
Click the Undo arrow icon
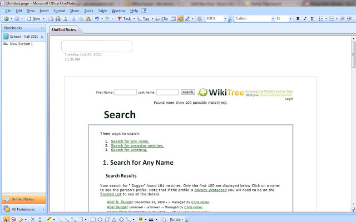[x=97, y=19]
